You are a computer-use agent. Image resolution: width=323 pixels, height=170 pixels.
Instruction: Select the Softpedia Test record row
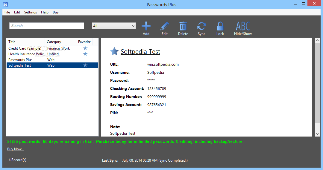(52, 65)
